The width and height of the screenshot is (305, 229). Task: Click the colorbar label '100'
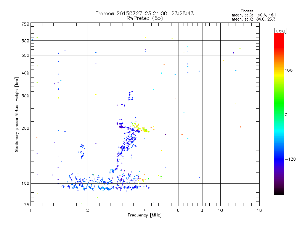289,70
